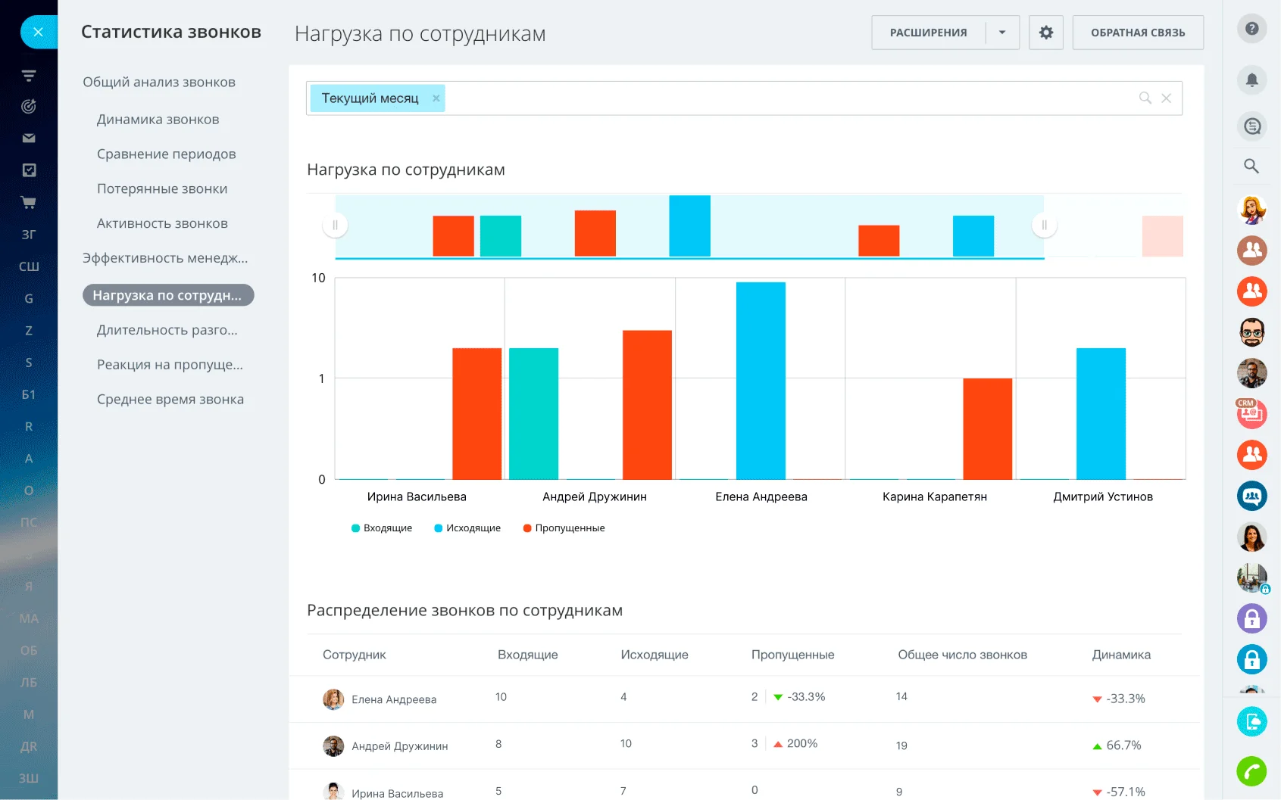Screen dimensions: 1281x800
Task: Click the Обратная связь button
Action: (1138, 33)
